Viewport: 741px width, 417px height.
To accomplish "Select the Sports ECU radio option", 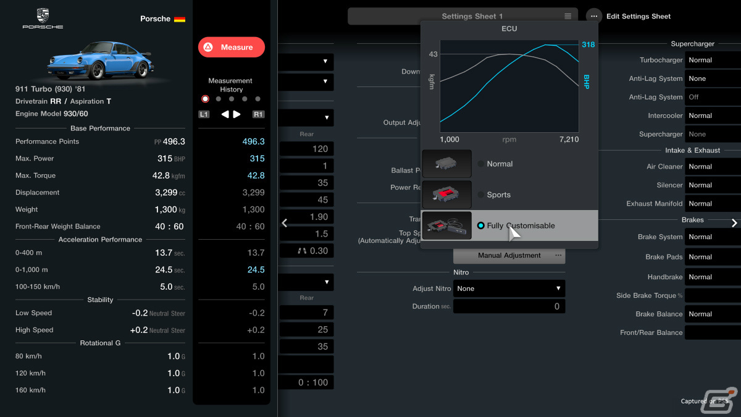I will tap(481, 195).
